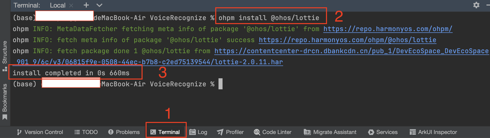Open the Log tool window
This screenshot has width=490, height=138.
pyautogui.click(x=198, y=132)
